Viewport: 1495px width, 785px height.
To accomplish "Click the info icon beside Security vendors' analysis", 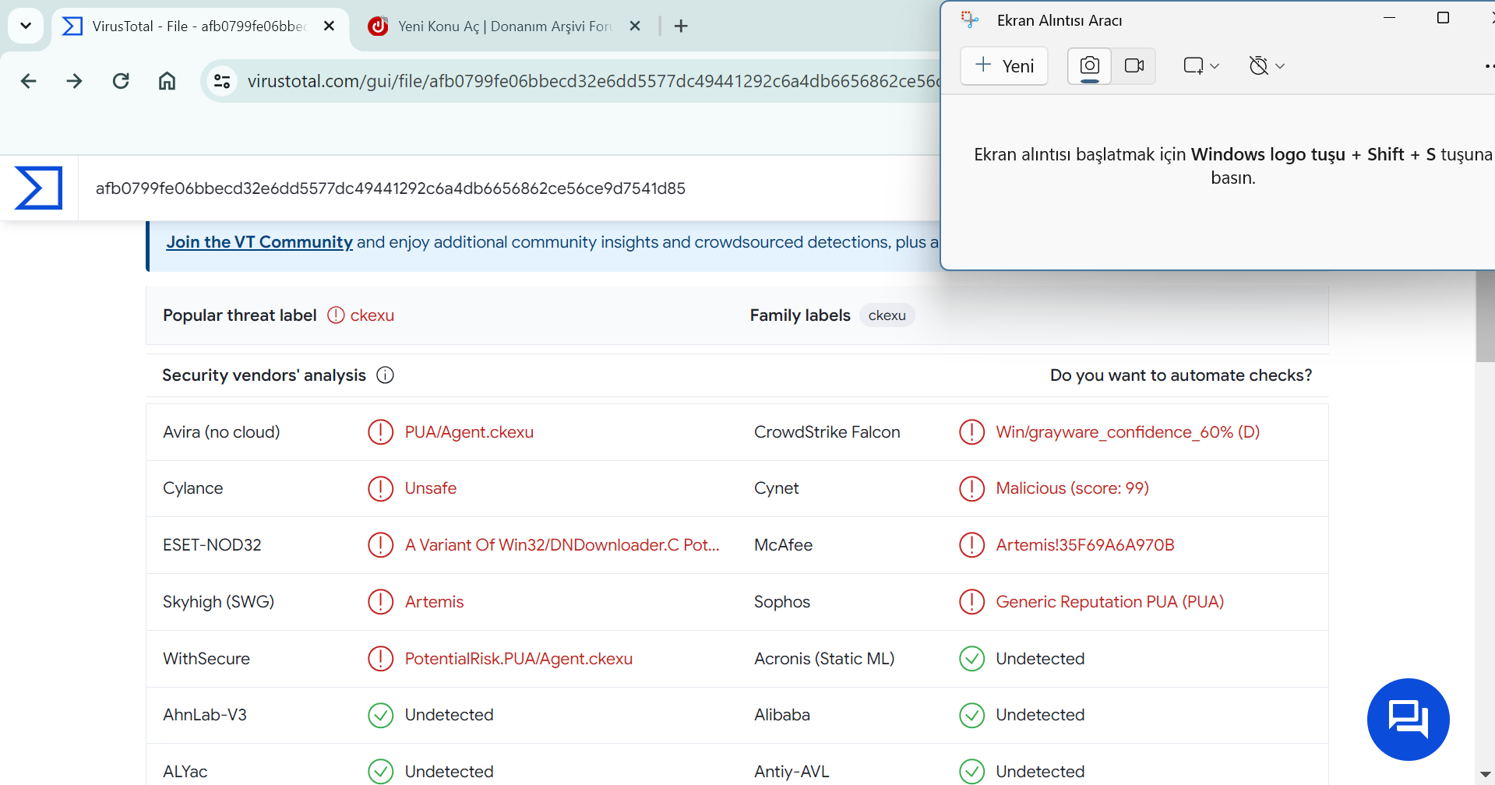I will [x=385, y=375].
